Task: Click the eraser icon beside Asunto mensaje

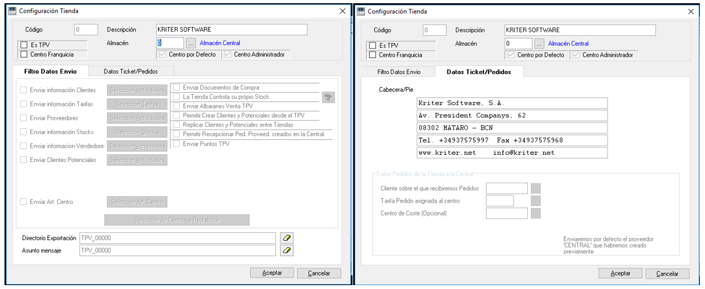Action: [287, 250]
